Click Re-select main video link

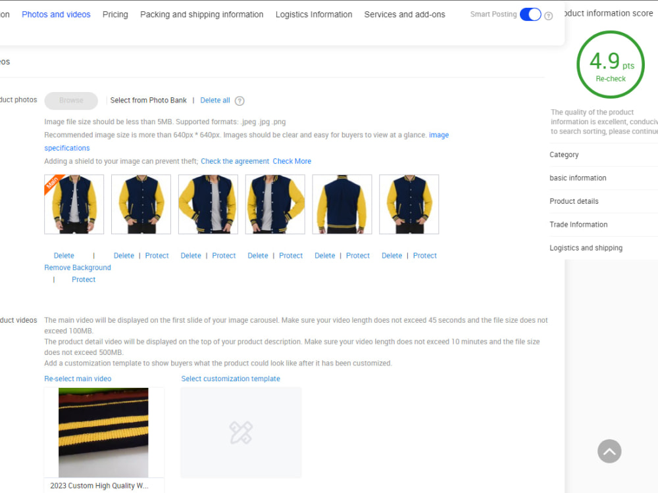pyautogui.click(x=78, y=379)
